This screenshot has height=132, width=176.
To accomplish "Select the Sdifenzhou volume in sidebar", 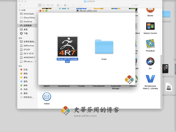I will click(x=27, y=46).
